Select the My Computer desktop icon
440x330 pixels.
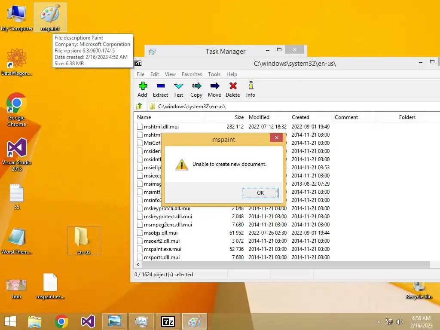pos(17,17)
